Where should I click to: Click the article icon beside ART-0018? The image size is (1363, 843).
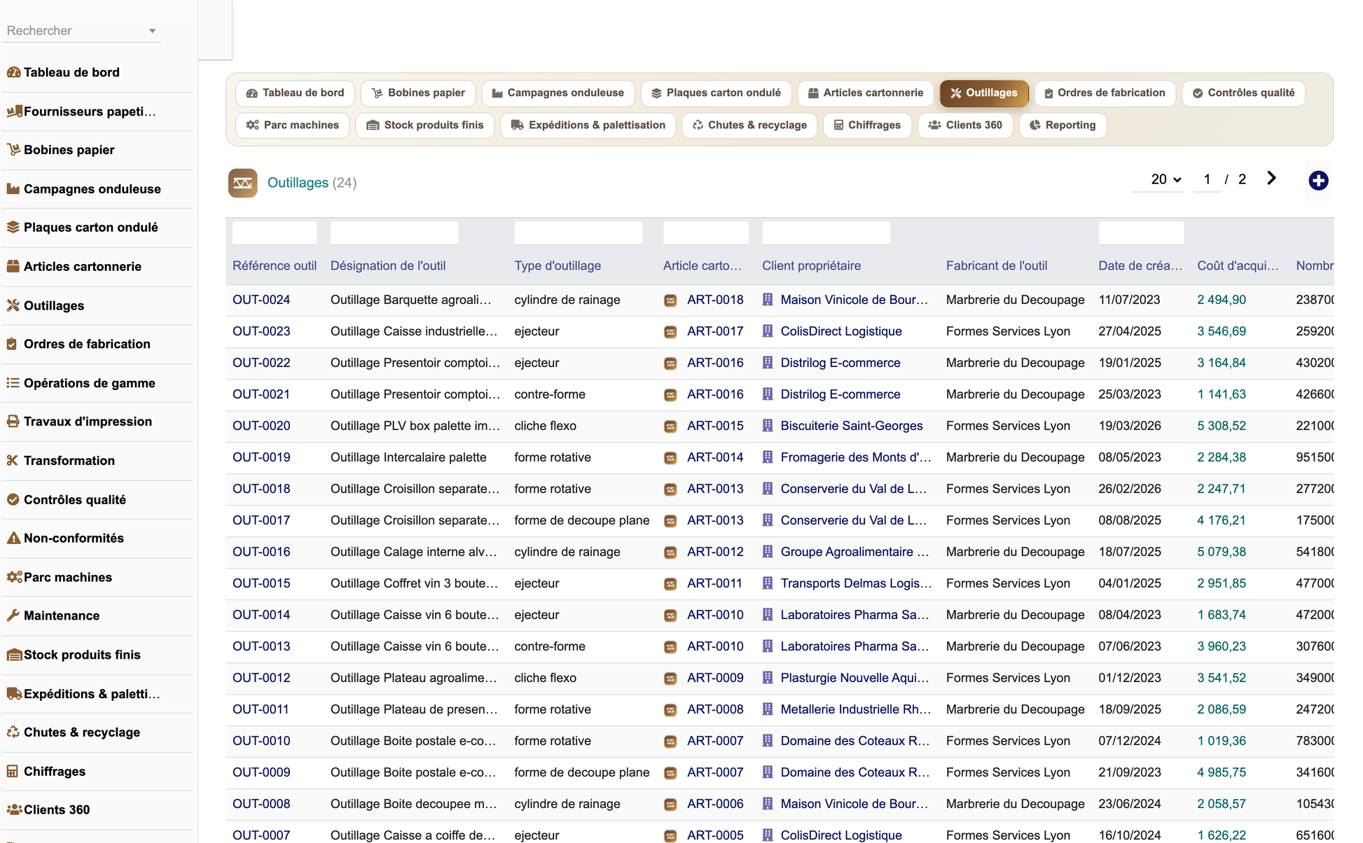670,300
